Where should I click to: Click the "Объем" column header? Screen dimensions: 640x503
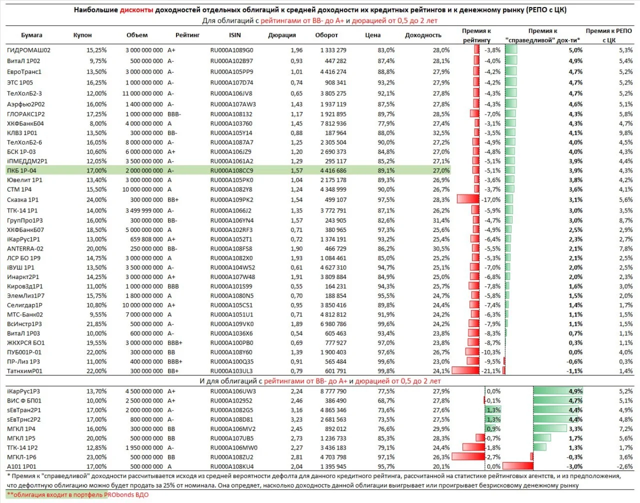pos(137,35)
